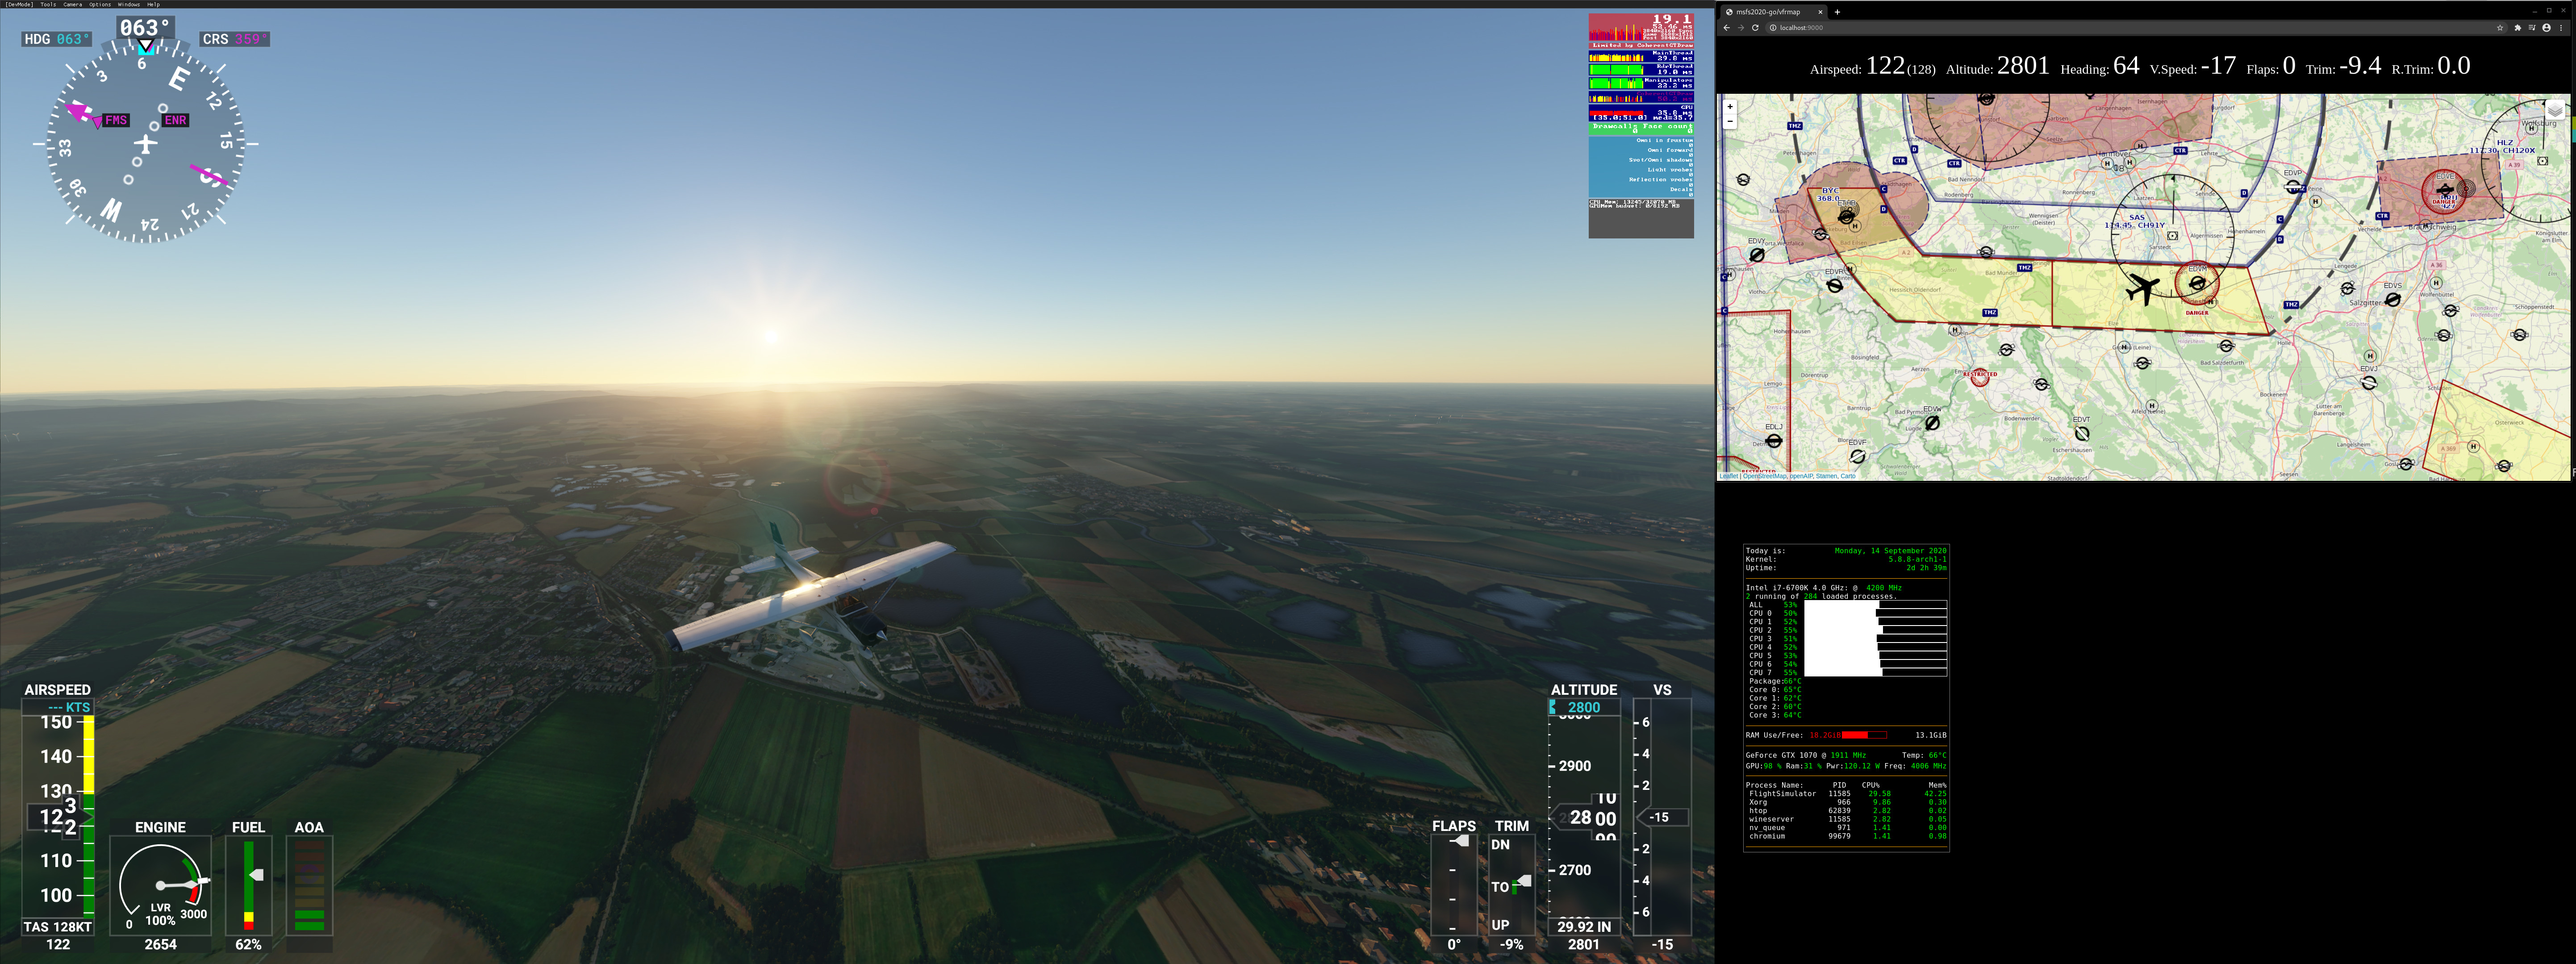Bookmark this page with the star

[x=2500, y=28]
